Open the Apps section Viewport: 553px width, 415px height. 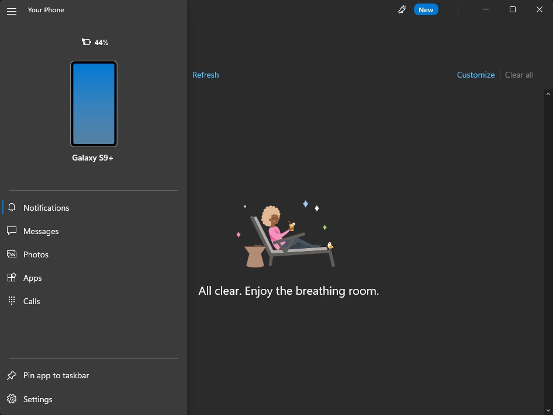pos(33,278)
